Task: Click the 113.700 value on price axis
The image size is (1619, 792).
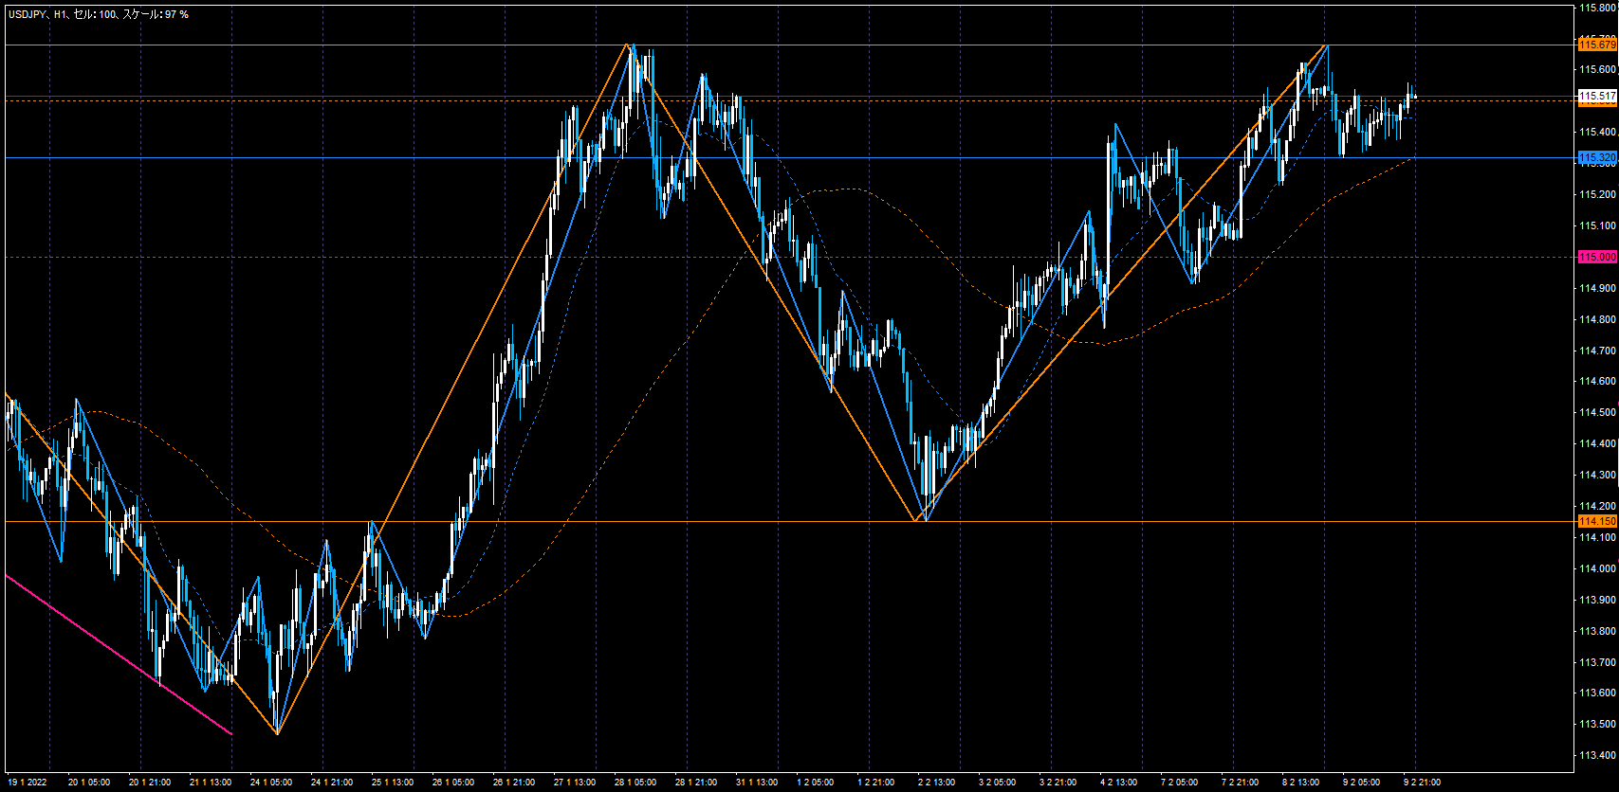Action: pos(1597,662)
